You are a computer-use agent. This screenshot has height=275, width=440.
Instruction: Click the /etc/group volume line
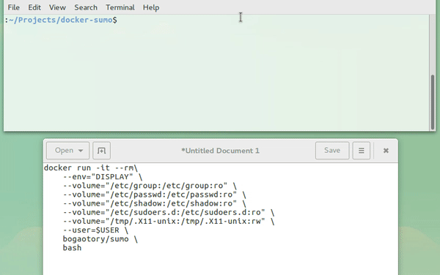[150, 186]
